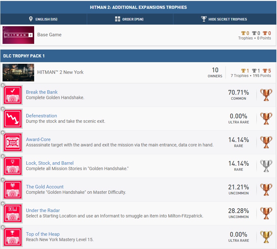Click the HITMAN 2 New York DLC thumbnail
The width and height of the screenshot is (277, 249).
(x=18, y=73)
